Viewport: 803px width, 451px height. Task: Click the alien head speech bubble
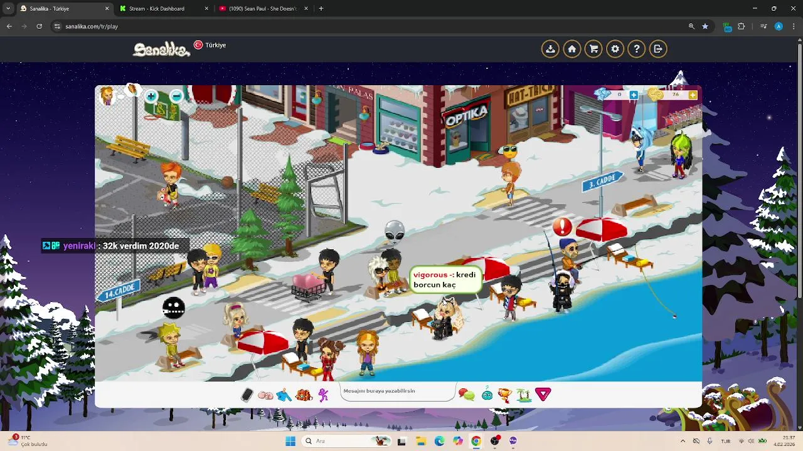395,232
